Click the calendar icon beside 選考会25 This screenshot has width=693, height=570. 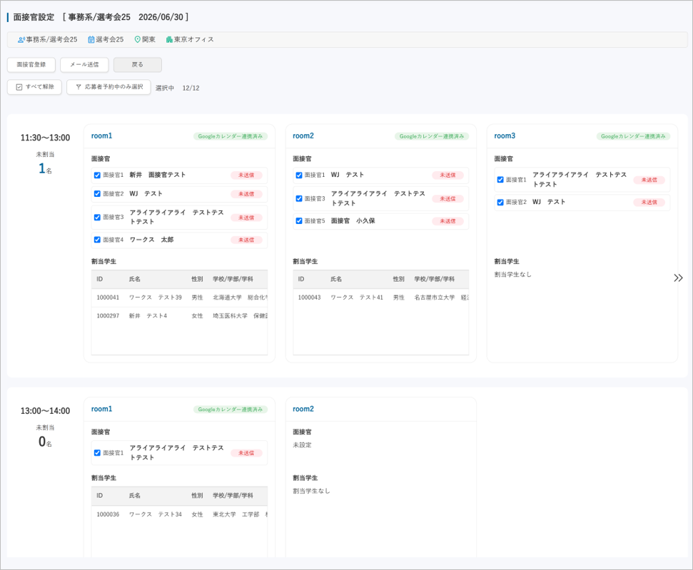tap(91, 40)
